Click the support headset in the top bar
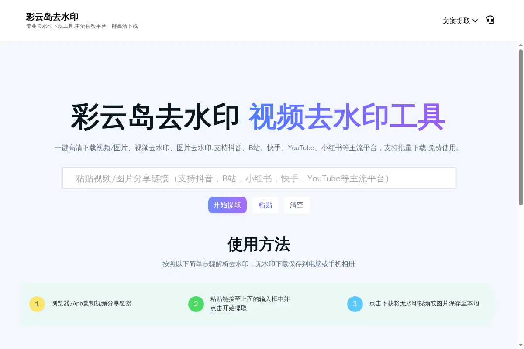524x349 pixels. 490,20
